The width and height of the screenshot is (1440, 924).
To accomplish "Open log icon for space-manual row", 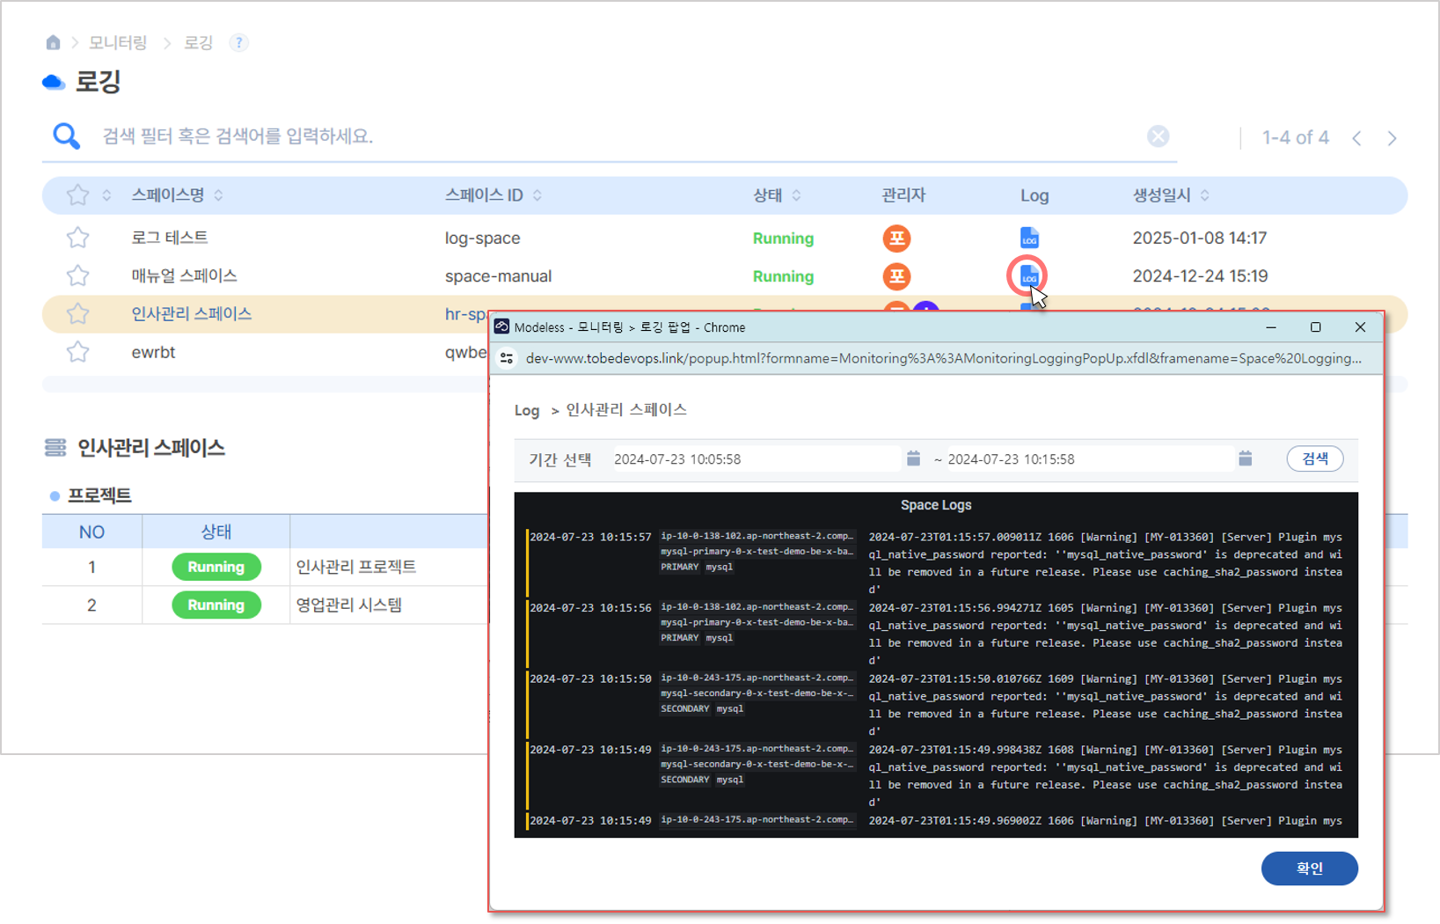I will pos(1028,276).
